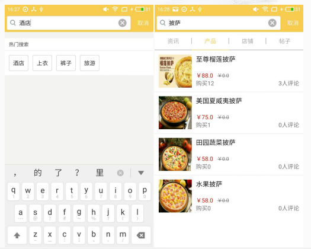The image size is (311, 249).
Task: Switch to the 店铺 tab
Action: point(248,41)
